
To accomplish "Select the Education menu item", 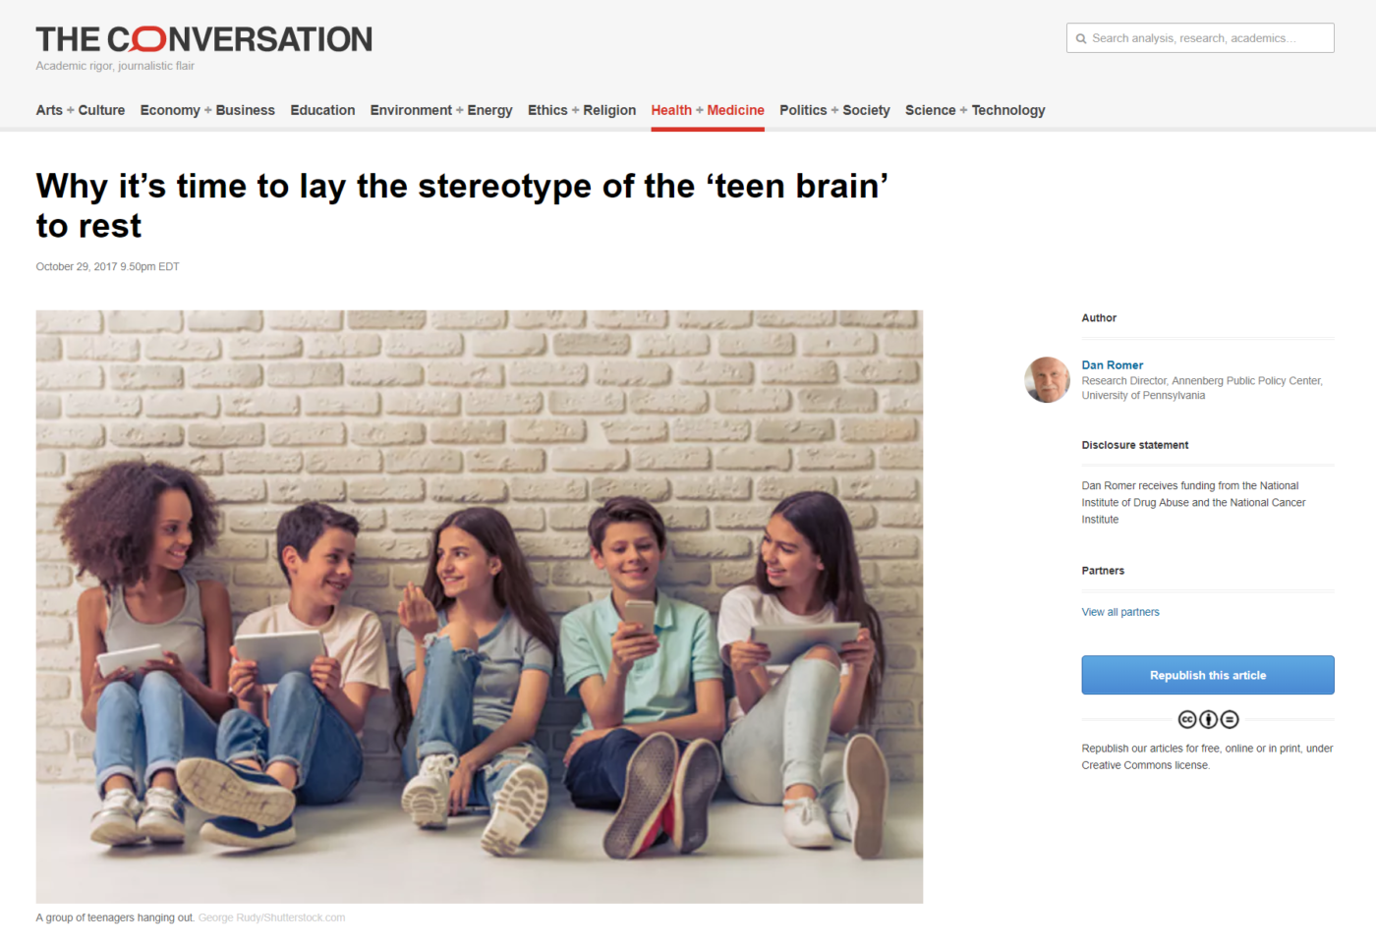I will (x=322, y=110).
